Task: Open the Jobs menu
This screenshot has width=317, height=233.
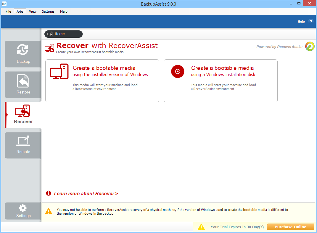Action: click(20, 12)
